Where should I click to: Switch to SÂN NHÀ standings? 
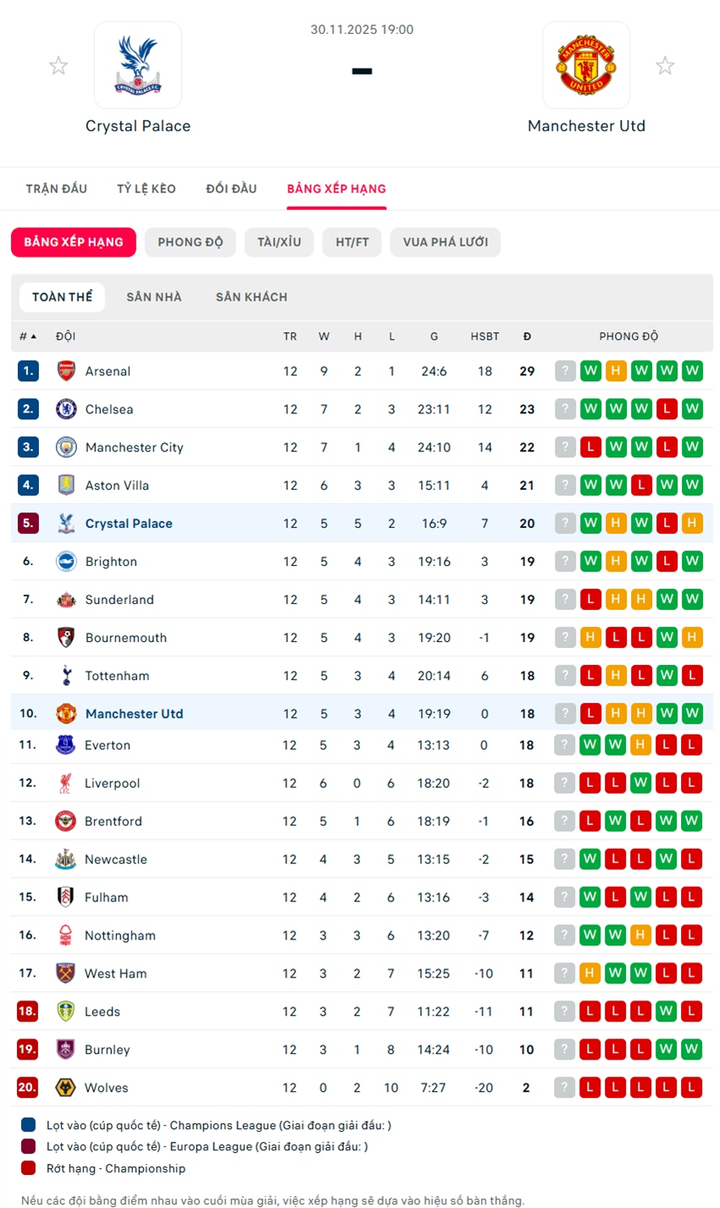(154, 297)
